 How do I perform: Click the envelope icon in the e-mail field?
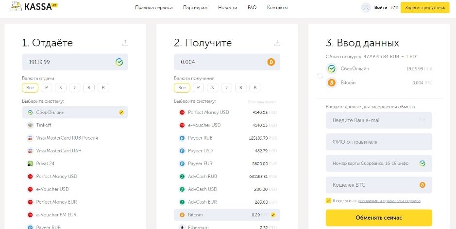click(422, 120)
